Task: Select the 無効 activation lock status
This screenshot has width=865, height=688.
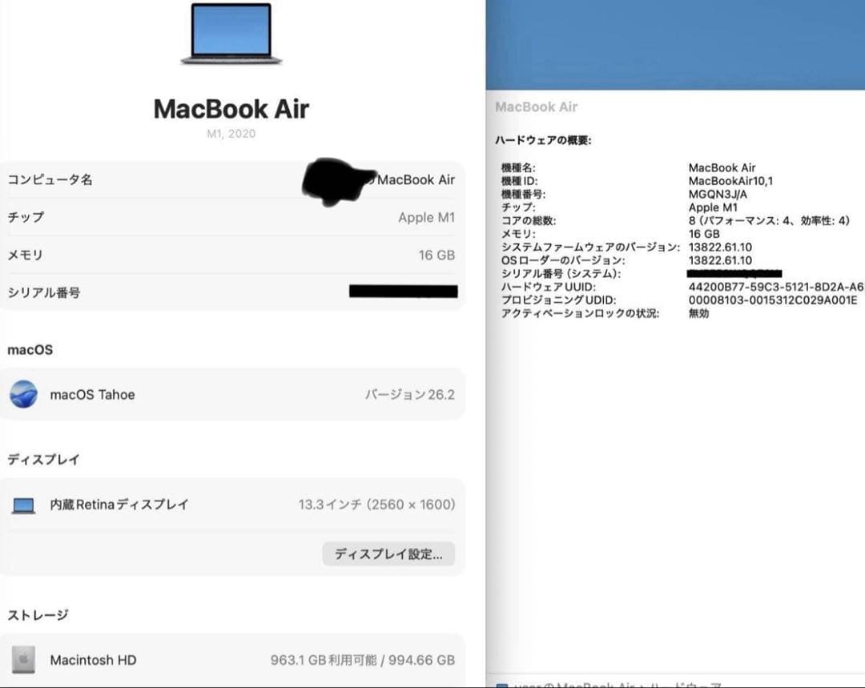Action: pos(698,313)
